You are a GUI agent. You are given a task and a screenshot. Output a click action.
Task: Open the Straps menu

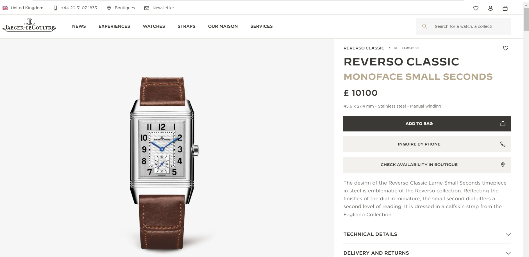(x=187, y=26)
